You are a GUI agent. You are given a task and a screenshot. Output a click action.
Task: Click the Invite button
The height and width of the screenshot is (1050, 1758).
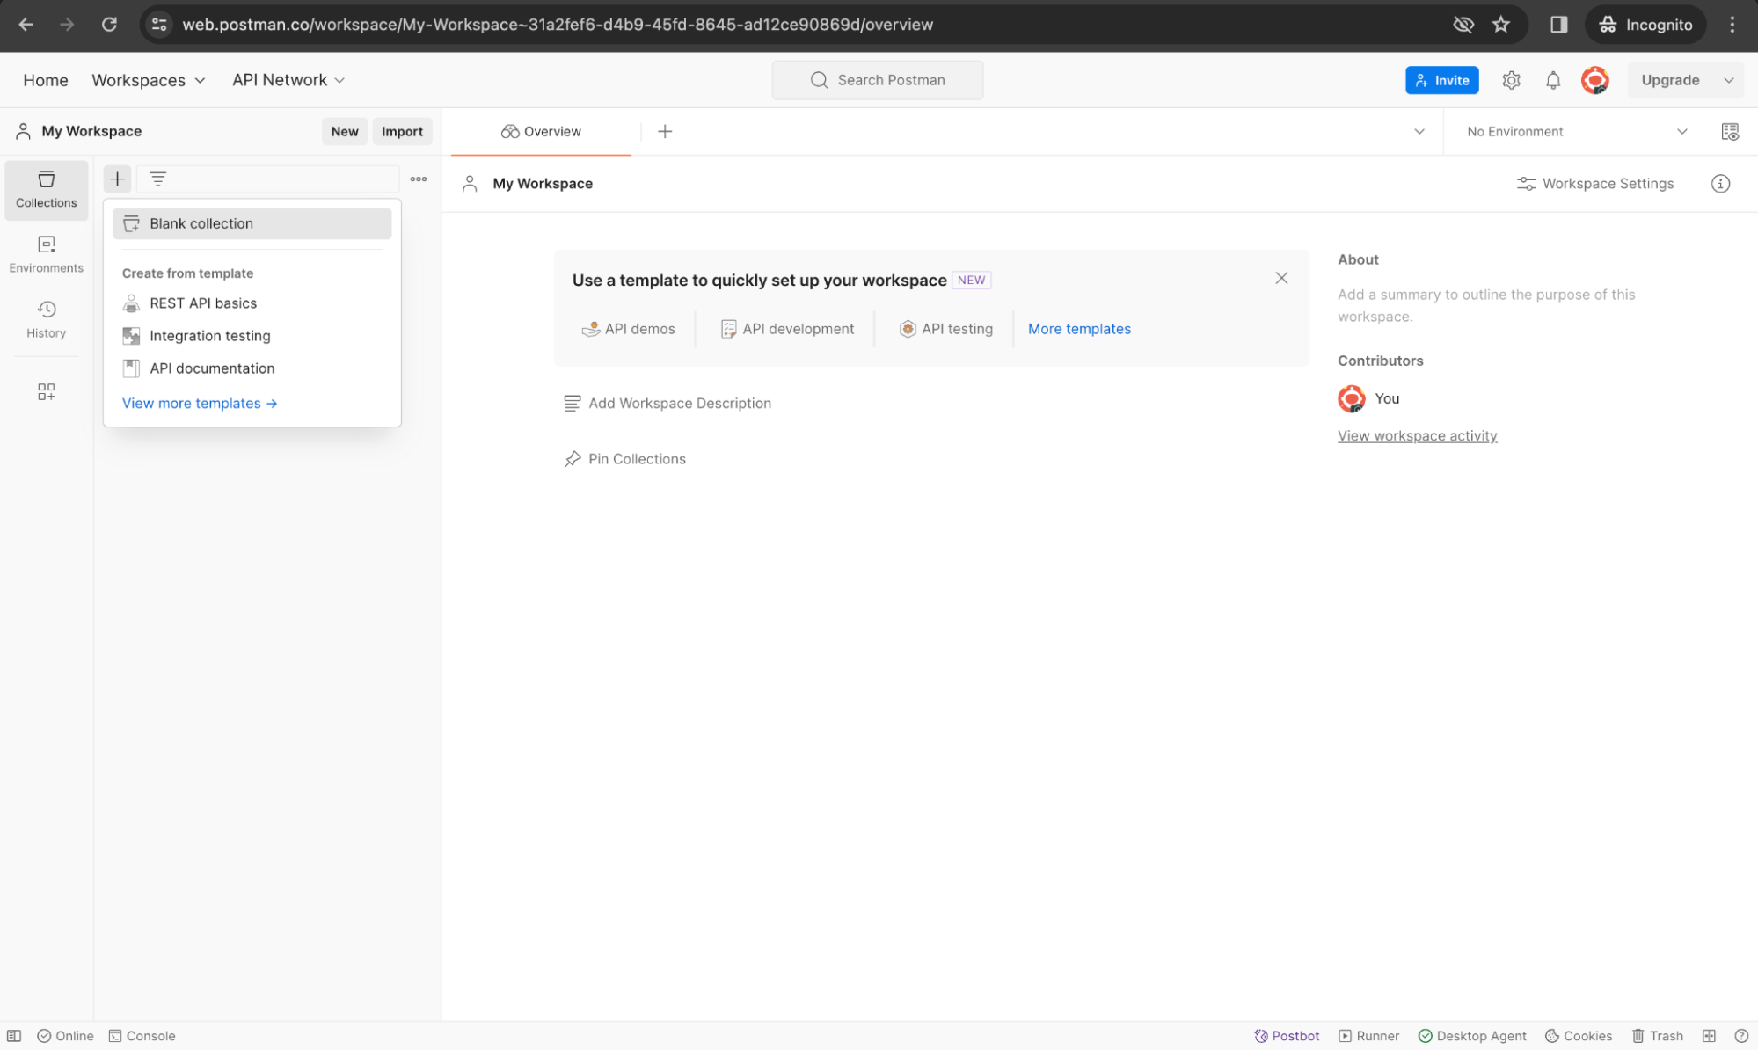pos(1441,80)
